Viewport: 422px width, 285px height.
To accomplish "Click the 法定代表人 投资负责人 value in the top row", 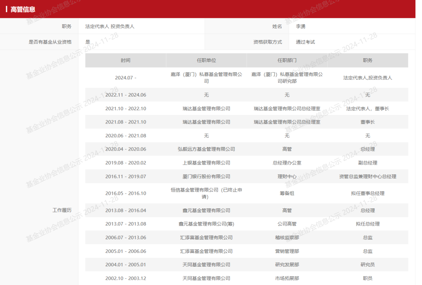I will [x=109, y=26].
